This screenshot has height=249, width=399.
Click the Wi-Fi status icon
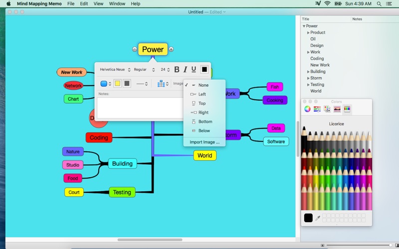pyautogui.click(x=328, y=3)
